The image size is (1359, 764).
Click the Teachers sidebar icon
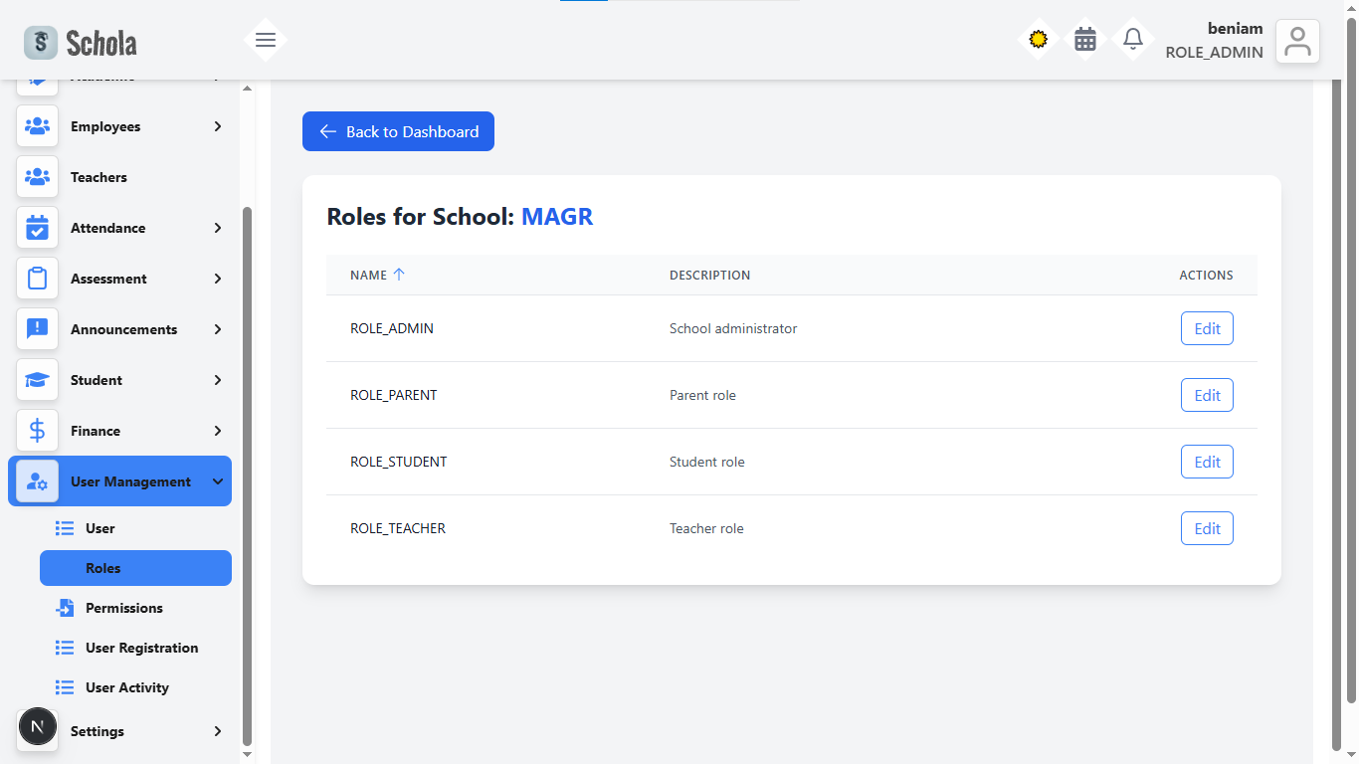[x=37, y=177]
